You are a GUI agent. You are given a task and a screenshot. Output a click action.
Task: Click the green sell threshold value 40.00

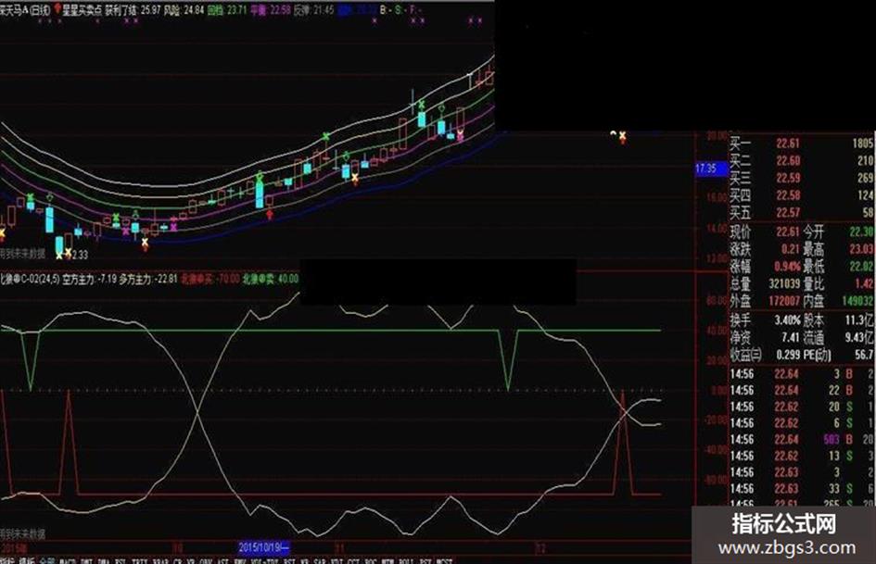(x=288, y=279)
